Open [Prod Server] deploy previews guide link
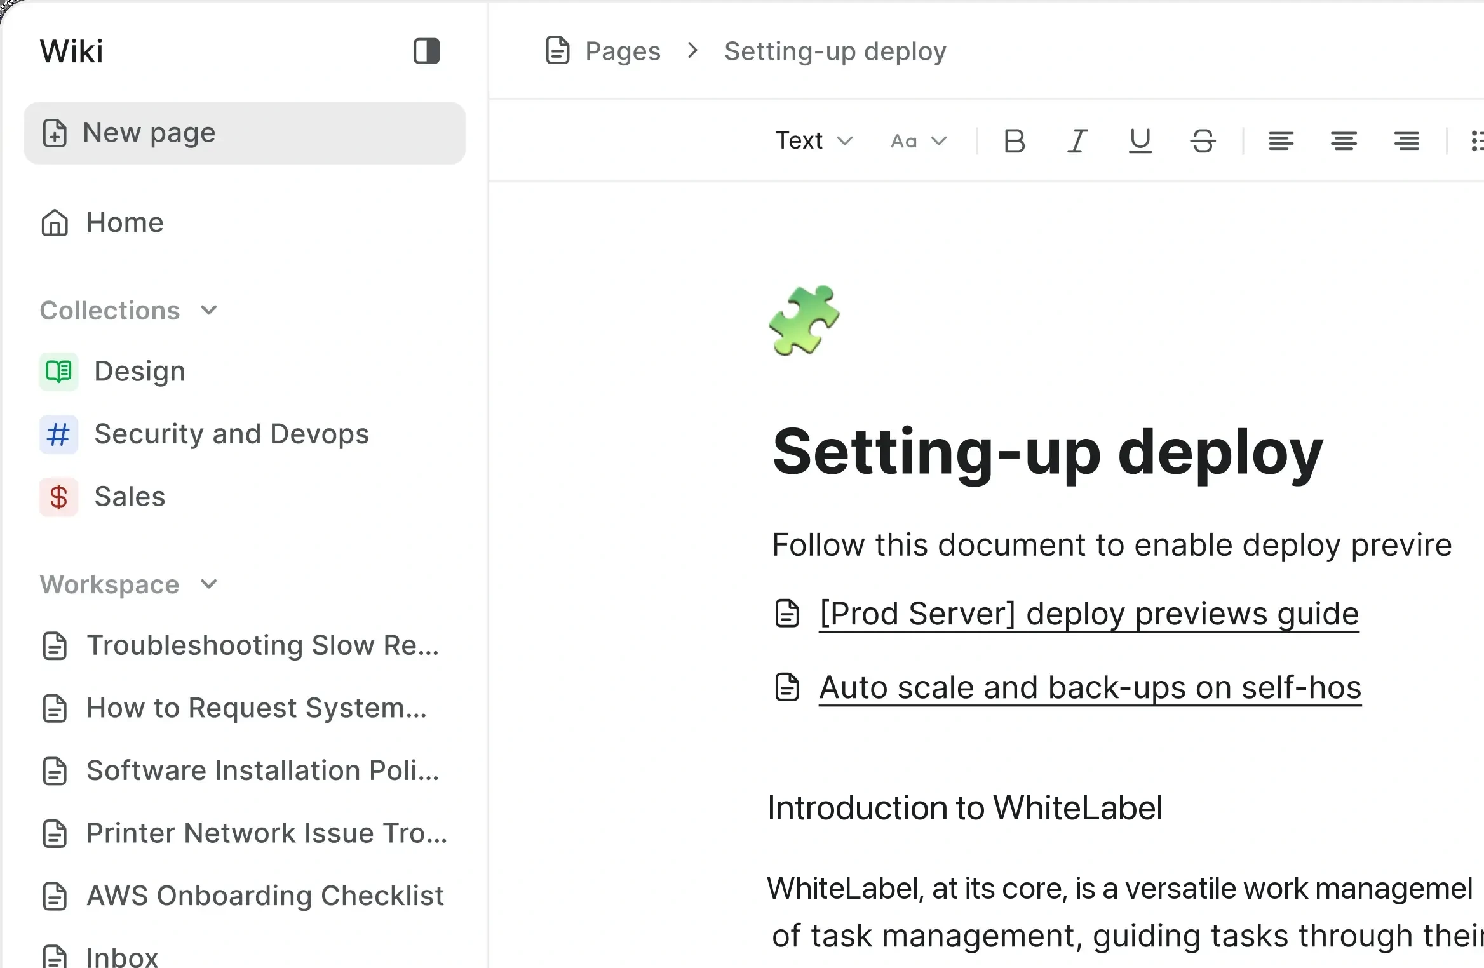The image size is (1484, 968). (1089, 614)
